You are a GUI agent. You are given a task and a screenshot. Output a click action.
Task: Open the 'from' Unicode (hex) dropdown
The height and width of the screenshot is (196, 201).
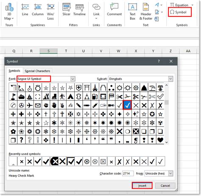(171, 174)
